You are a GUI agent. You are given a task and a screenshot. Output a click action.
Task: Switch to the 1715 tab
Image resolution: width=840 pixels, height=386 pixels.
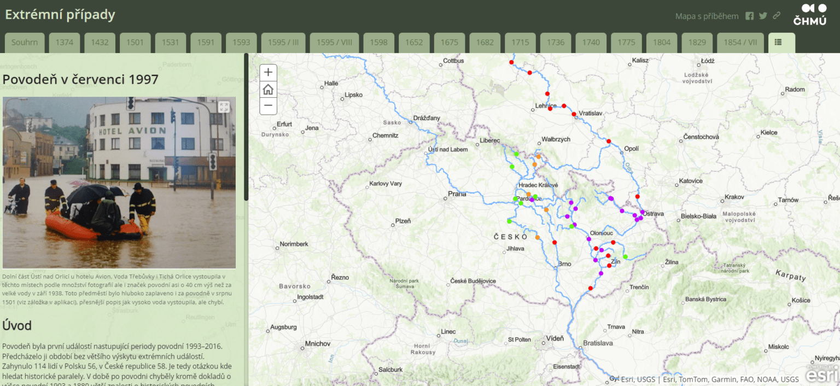(x=520, y=42)
